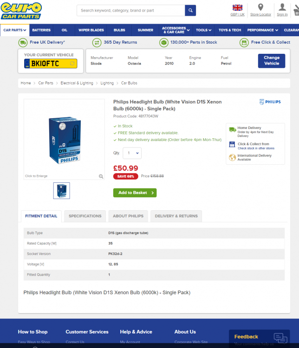
Task: Expand Accessories & Car Care menu
Action: pos(175,30)
